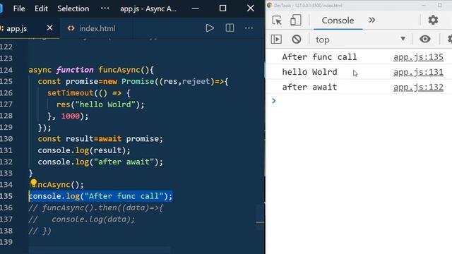Expand the hidden menu items ellipsis

pos(105,8)
